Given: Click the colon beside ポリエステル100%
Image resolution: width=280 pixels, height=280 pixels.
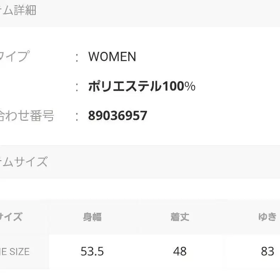Looking at the screenshot, I should (x=77, y=87).
